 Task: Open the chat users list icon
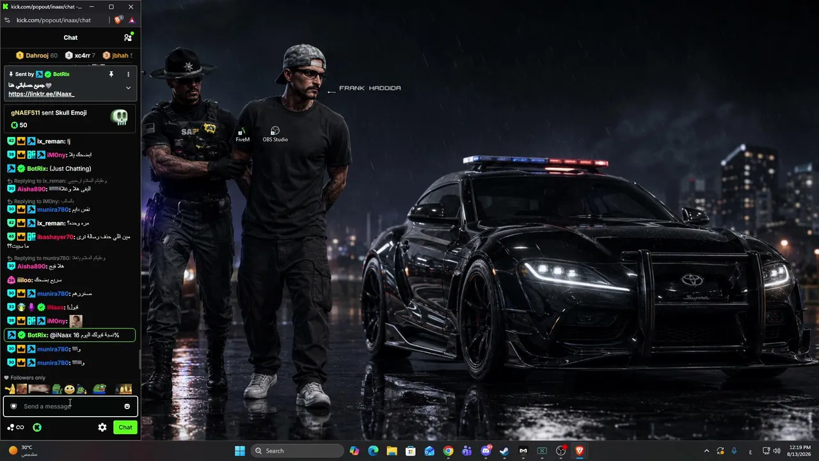128,38
